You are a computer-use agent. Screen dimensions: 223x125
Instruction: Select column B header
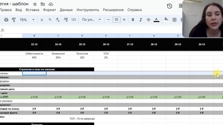(x=34, y=36)
